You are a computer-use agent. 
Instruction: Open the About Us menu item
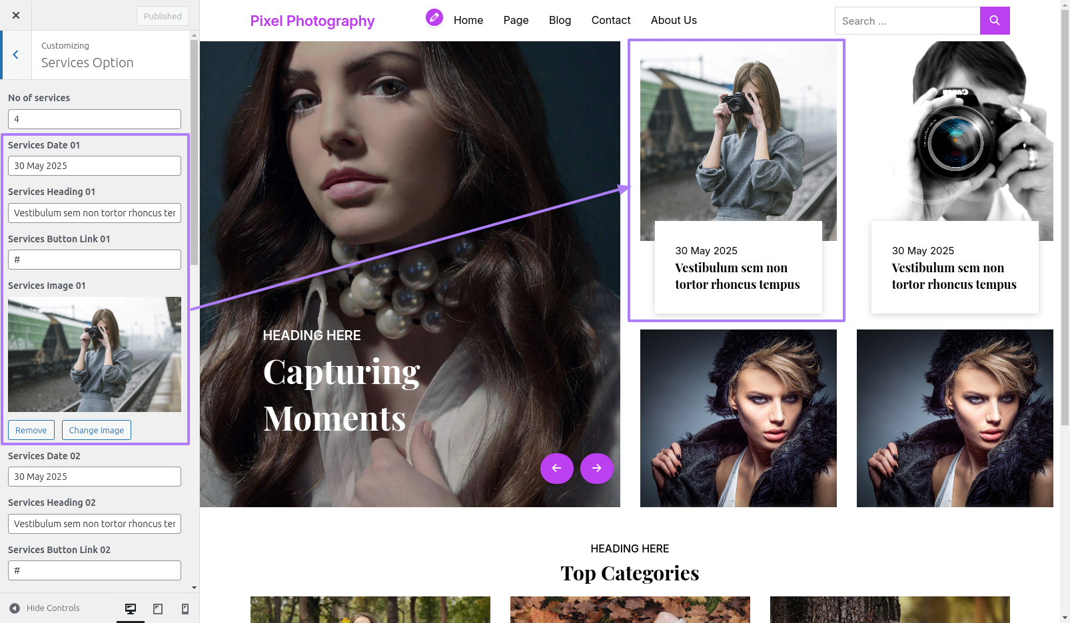(x=674, y=20)
